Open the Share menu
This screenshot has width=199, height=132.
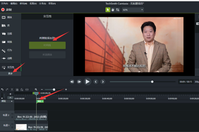43,3
